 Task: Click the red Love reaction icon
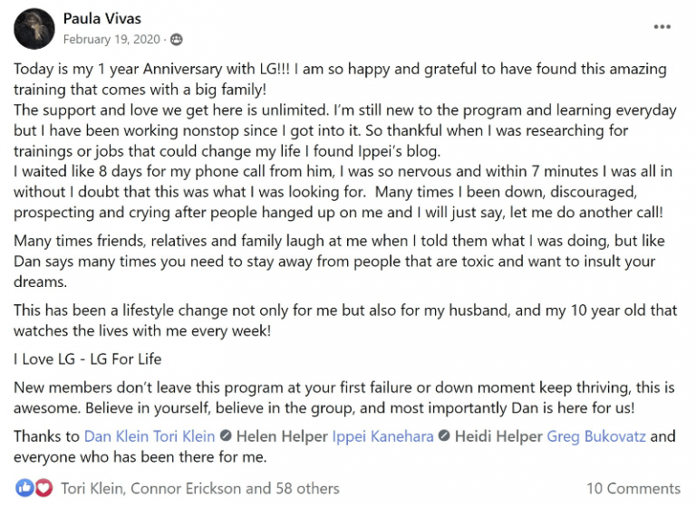click(x=43, y=488)
